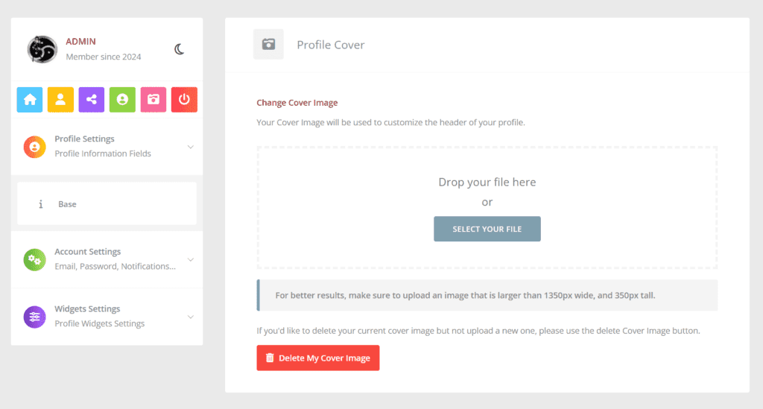The height and width of the screenshot is (409, 763).
Task: Open the Profile Settings section
Action: [107, 146]
